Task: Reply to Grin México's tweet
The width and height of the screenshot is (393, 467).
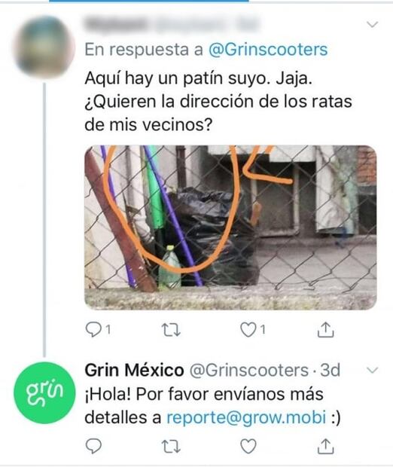Action: 94,446
